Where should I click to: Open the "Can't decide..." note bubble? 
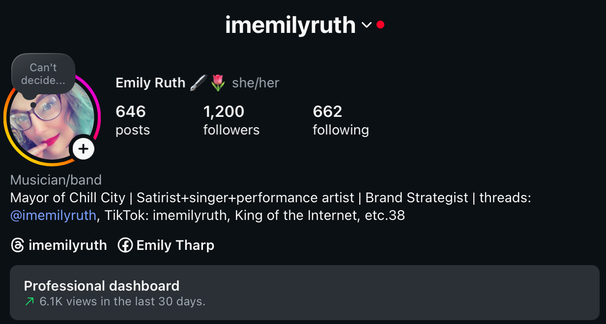point(43,74)
